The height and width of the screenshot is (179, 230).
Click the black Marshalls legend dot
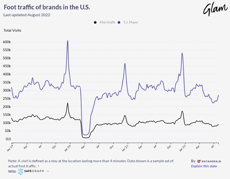coord(95,22)
